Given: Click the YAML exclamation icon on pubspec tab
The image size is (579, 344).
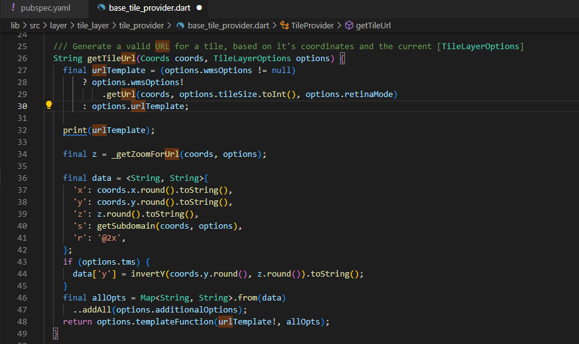Looking at the screenshot, I should [13, 8].
